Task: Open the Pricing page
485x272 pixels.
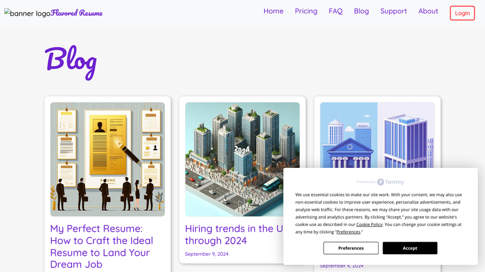Action: click(306, 11)
